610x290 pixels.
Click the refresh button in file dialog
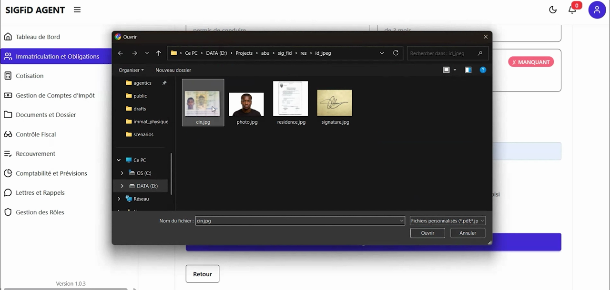click(x=396, y=53)
